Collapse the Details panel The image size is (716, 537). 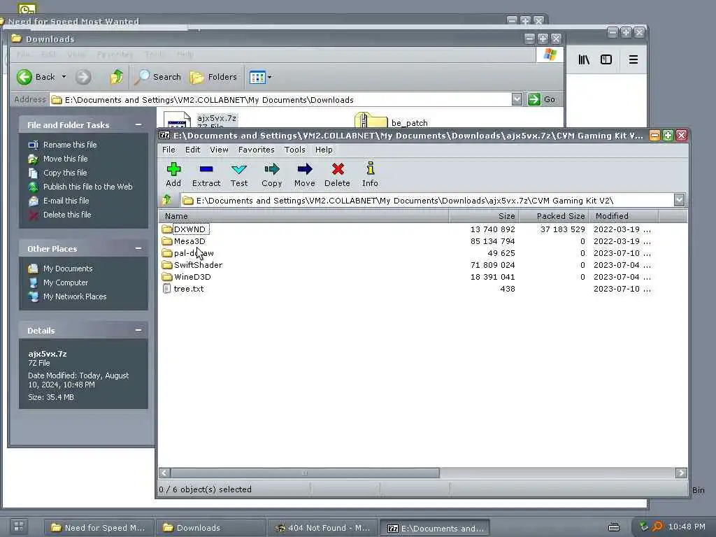(x=138, y=330)
